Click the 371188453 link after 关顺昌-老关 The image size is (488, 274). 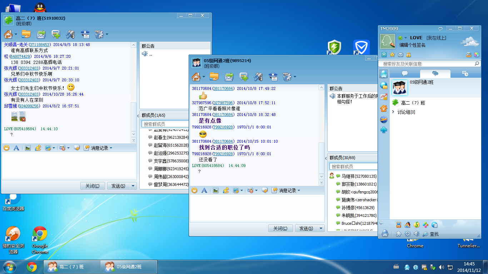(x=39, y=45)
